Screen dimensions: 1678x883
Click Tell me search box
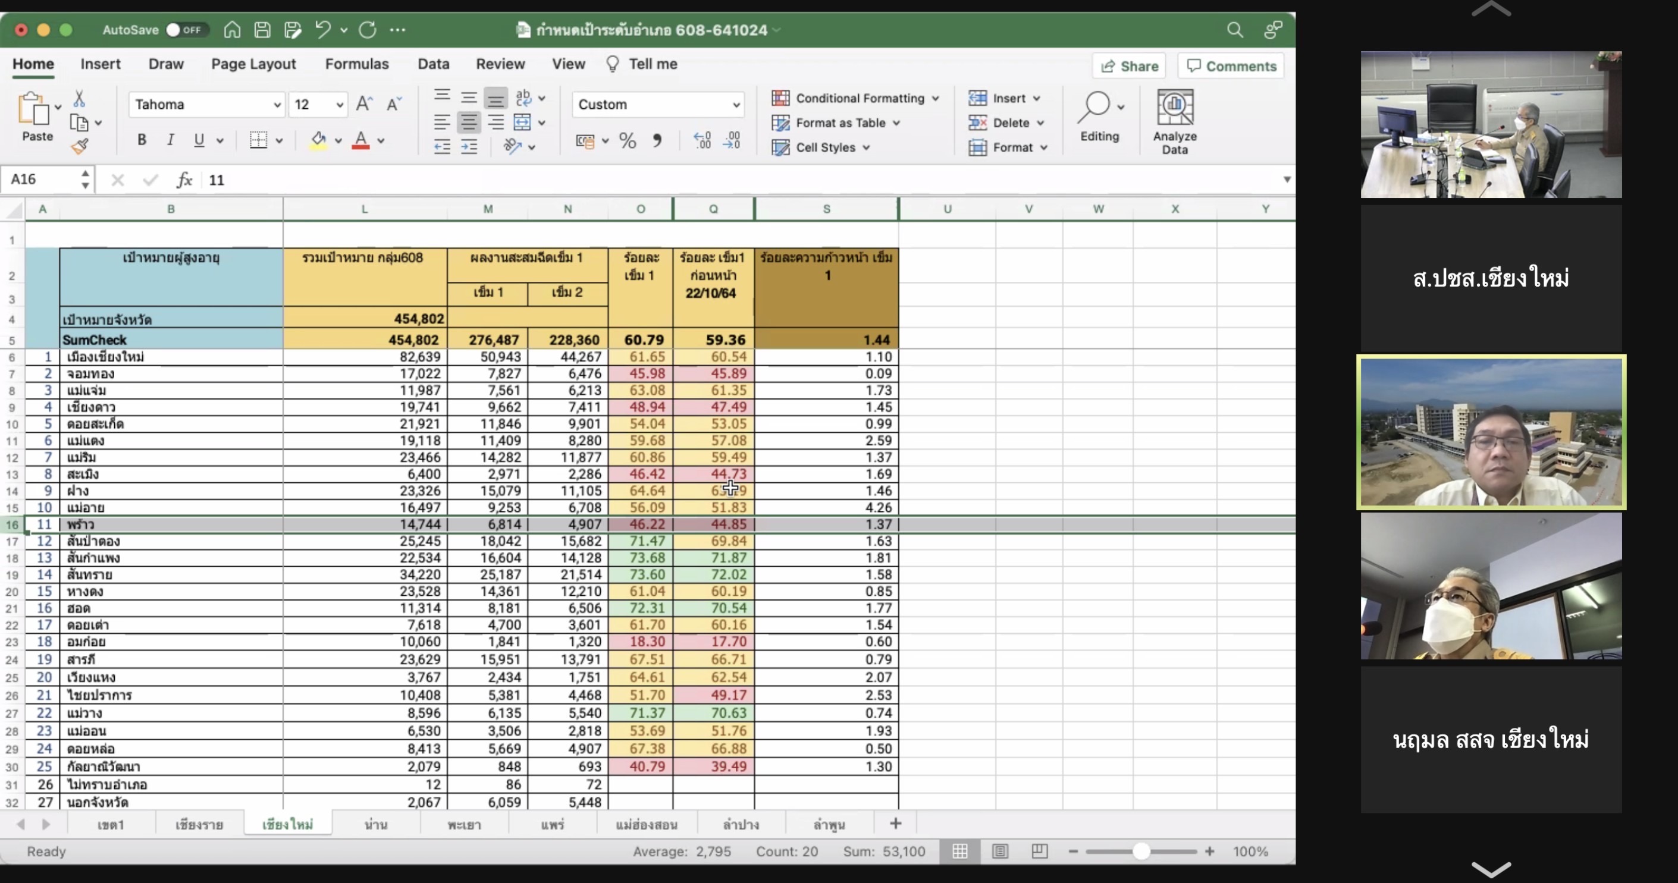(642, 64)
